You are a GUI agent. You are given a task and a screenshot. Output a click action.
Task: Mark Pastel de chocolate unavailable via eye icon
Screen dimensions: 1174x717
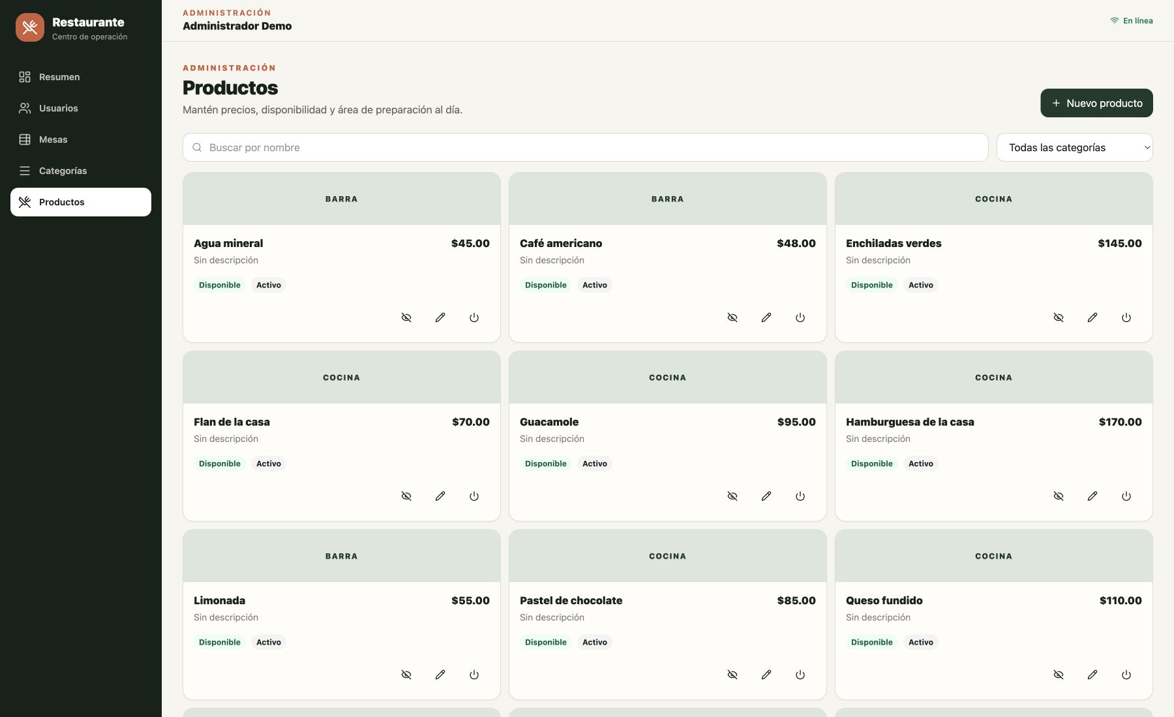click(732, 675)
